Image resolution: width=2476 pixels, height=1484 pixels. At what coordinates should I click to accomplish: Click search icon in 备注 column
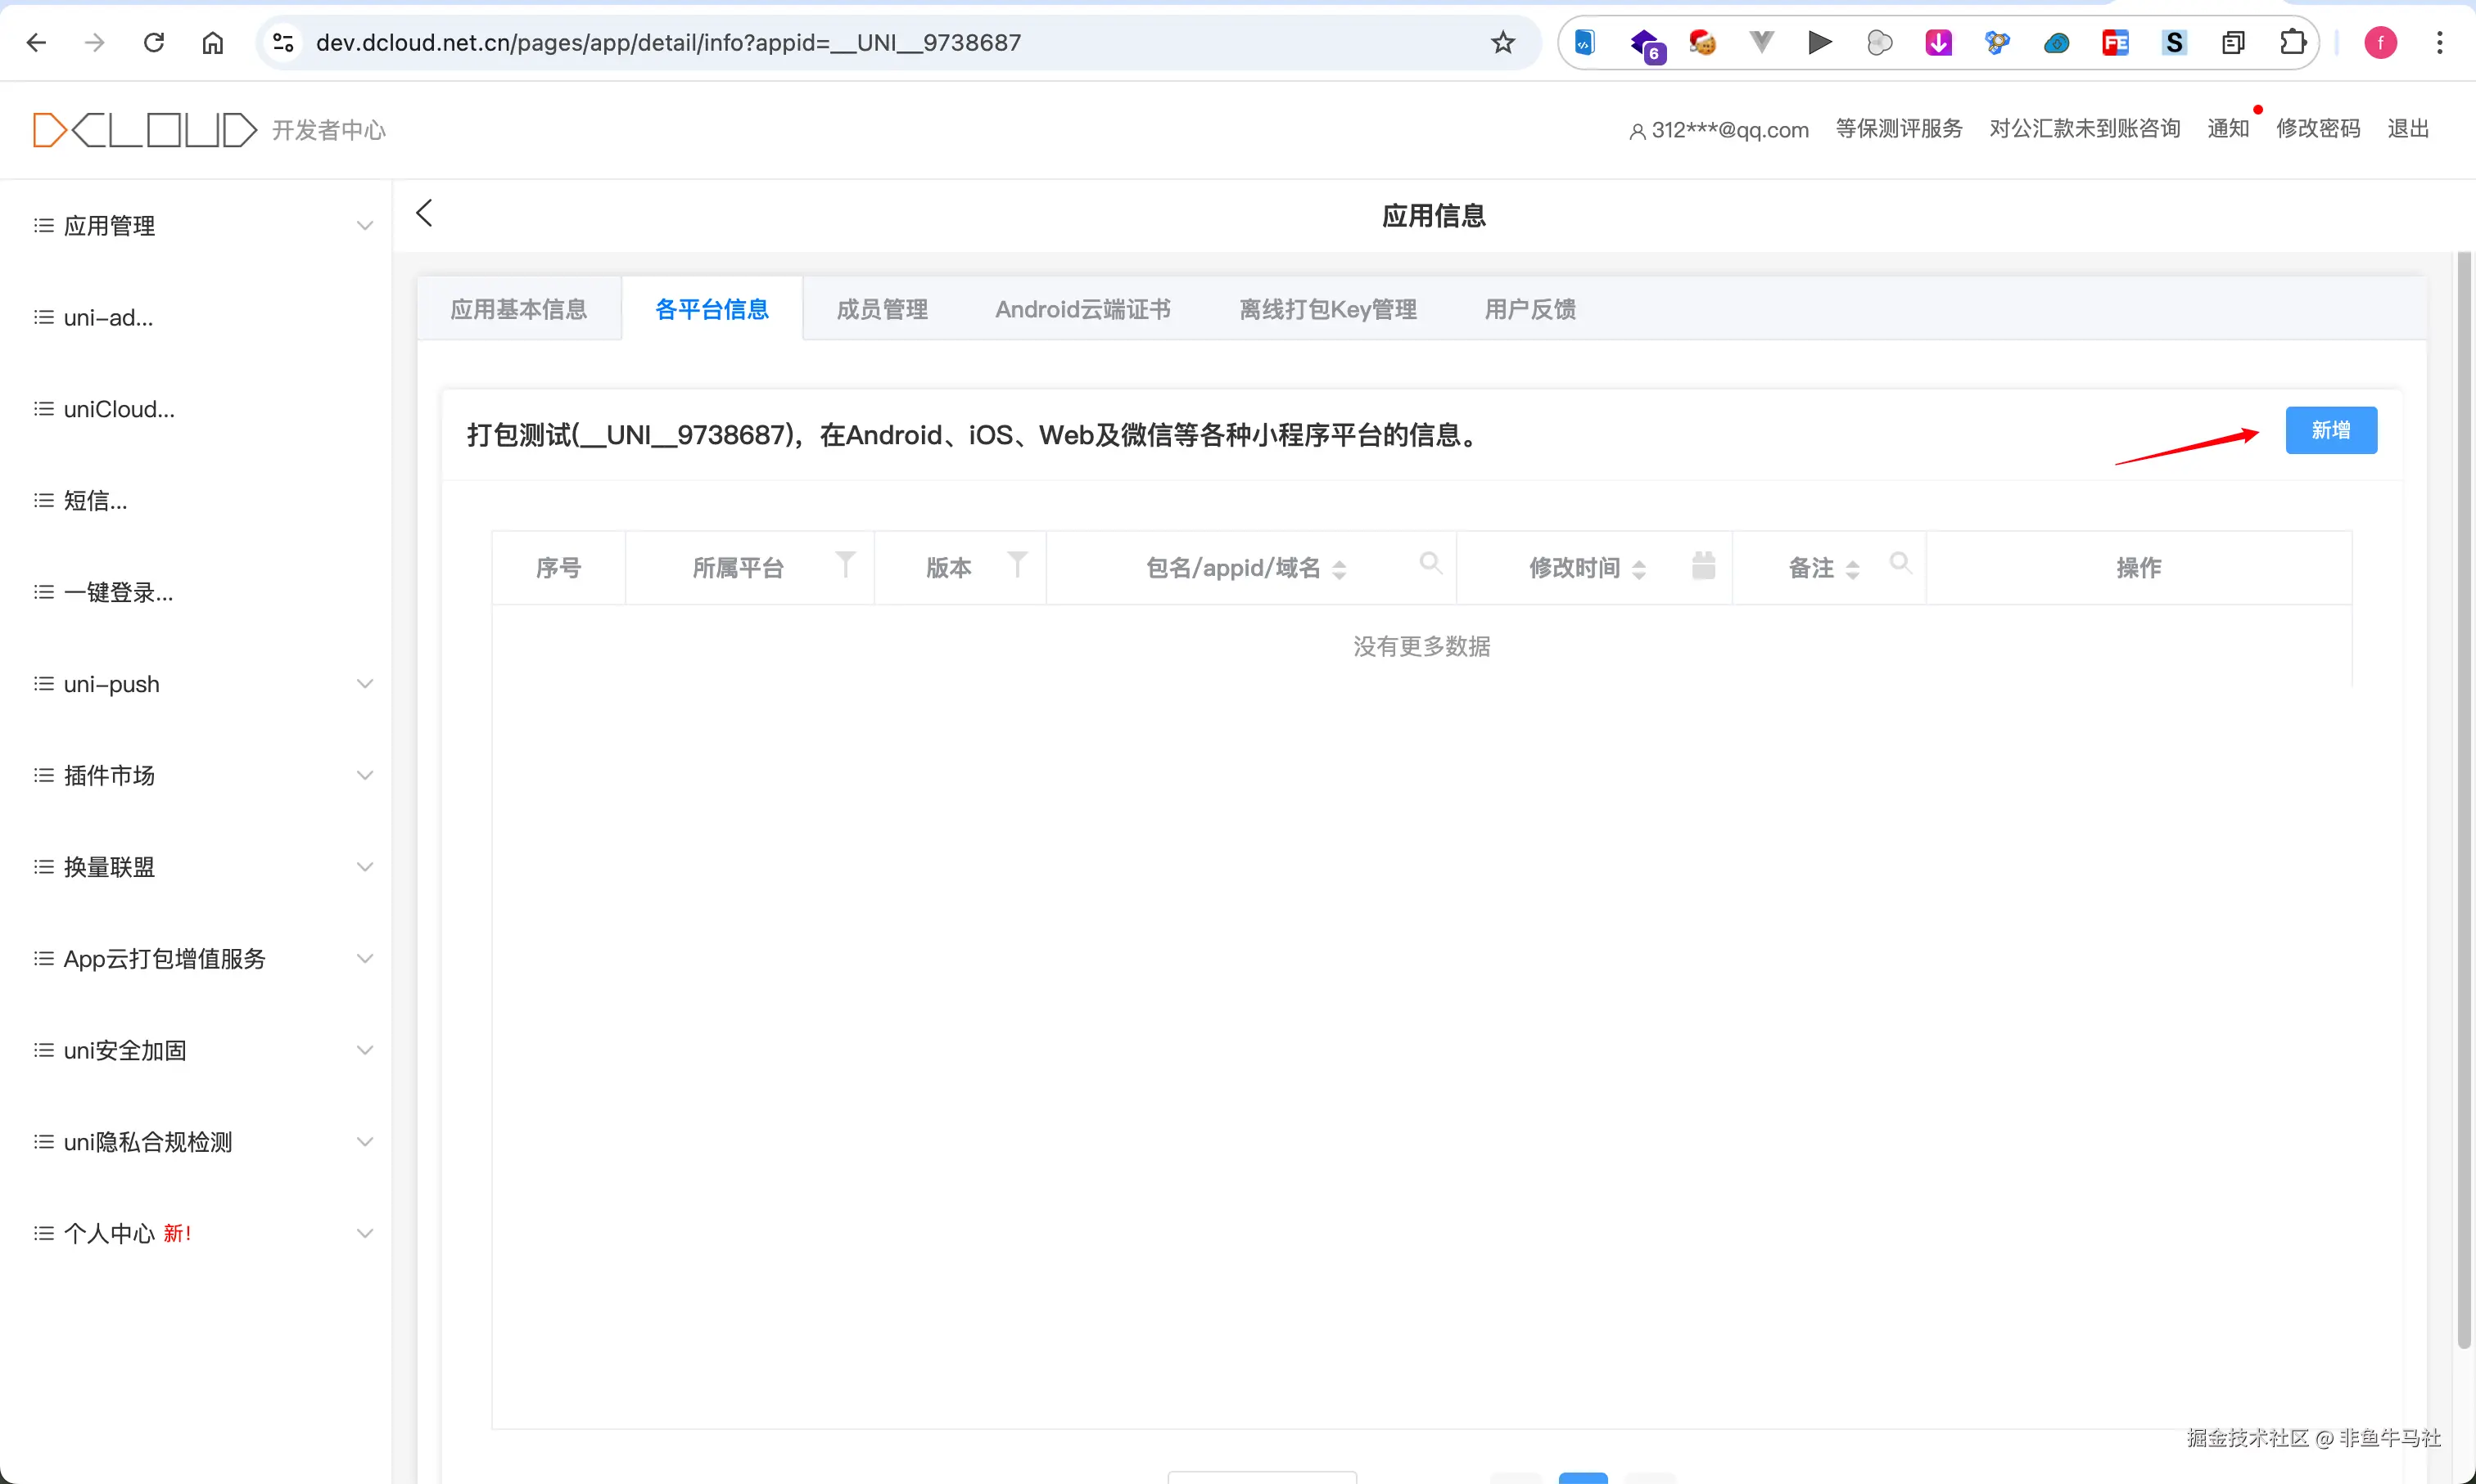(x=1900, y=563)
